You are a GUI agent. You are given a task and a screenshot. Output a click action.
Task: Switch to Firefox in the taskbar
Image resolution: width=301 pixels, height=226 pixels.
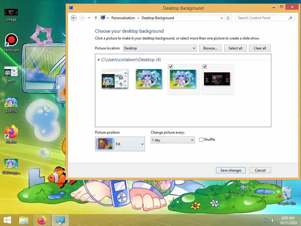pos(42,220)
